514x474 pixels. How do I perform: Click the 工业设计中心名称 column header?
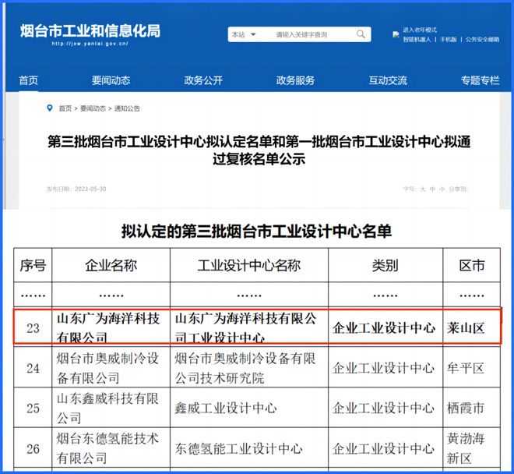click(249, 265)
